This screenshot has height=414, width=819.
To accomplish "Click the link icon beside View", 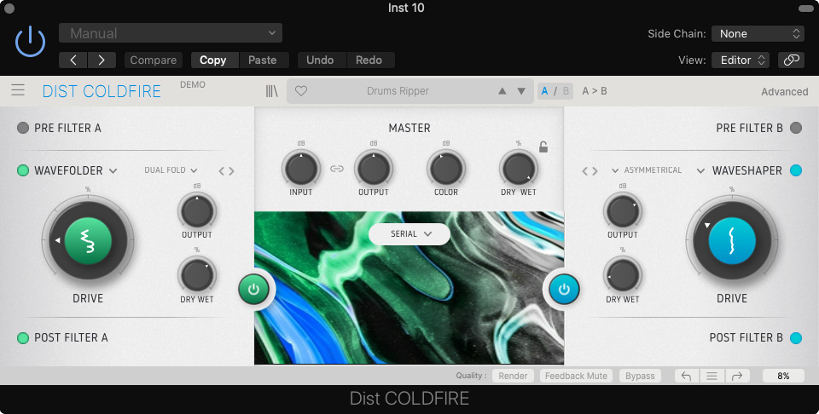I will click(x=791, y=60).
